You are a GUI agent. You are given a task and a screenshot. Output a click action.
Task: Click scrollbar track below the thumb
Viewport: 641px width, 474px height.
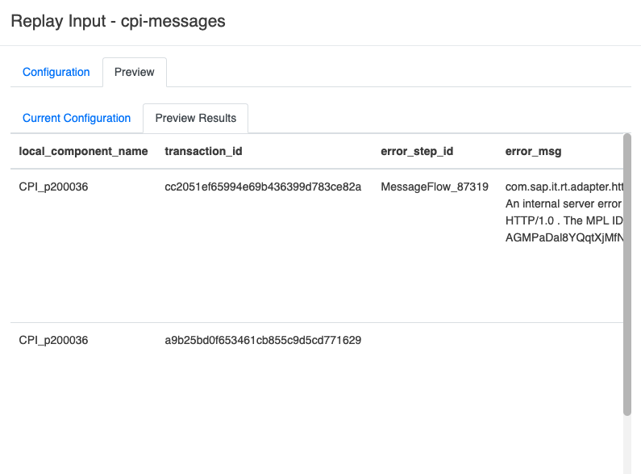click(x=627, y=444)
